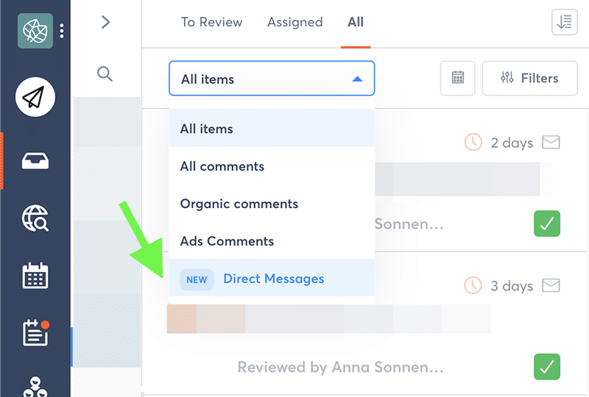
Task: Toggle green checkmark on 2 days item
Action: 547,223
